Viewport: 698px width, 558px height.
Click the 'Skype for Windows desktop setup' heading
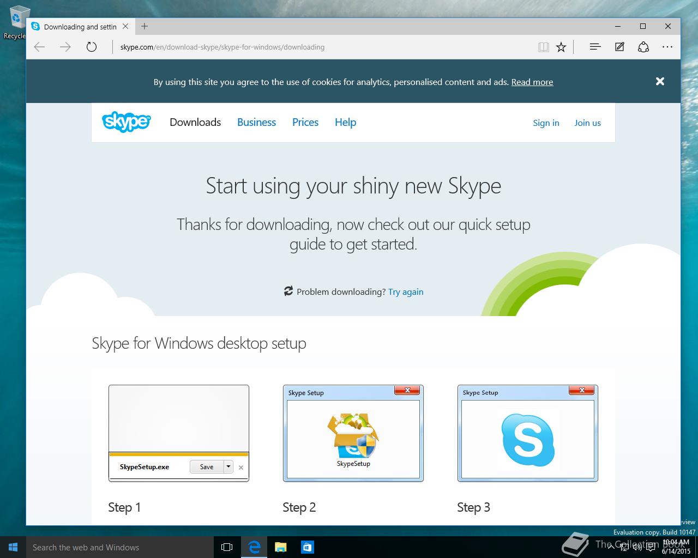199,343
